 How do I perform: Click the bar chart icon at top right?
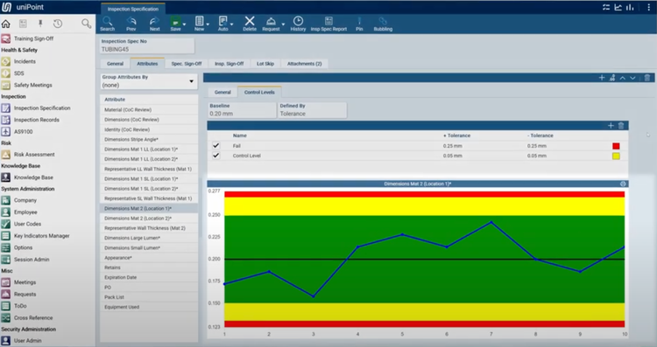point(630,7)
